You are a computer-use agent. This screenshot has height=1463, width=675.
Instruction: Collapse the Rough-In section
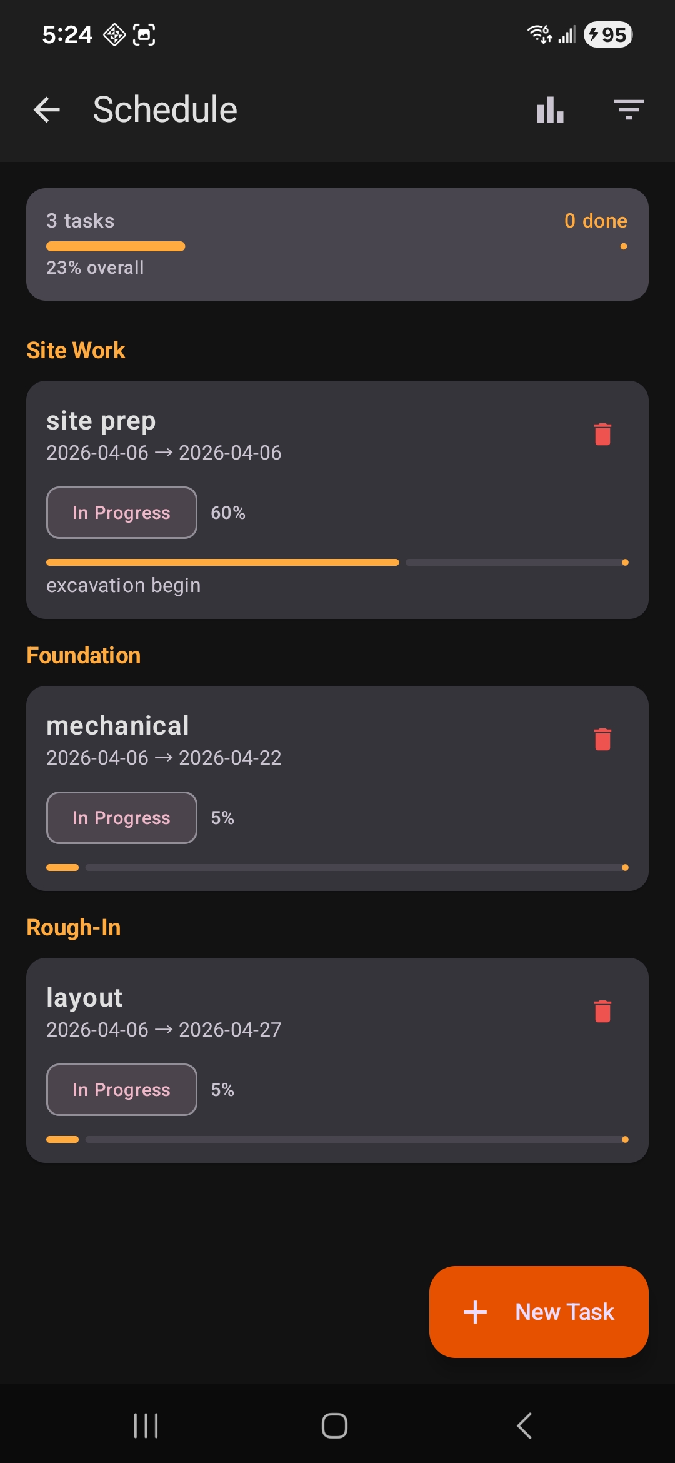pos(73,927)
